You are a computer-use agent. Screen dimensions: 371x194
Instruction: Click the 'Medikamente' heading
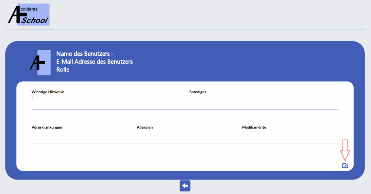254,128
